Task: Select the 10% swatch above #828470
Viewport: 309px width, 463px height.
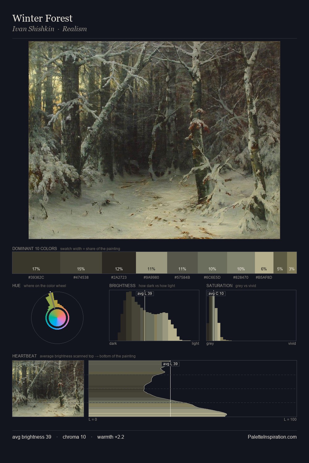Action: pos(241,263)
